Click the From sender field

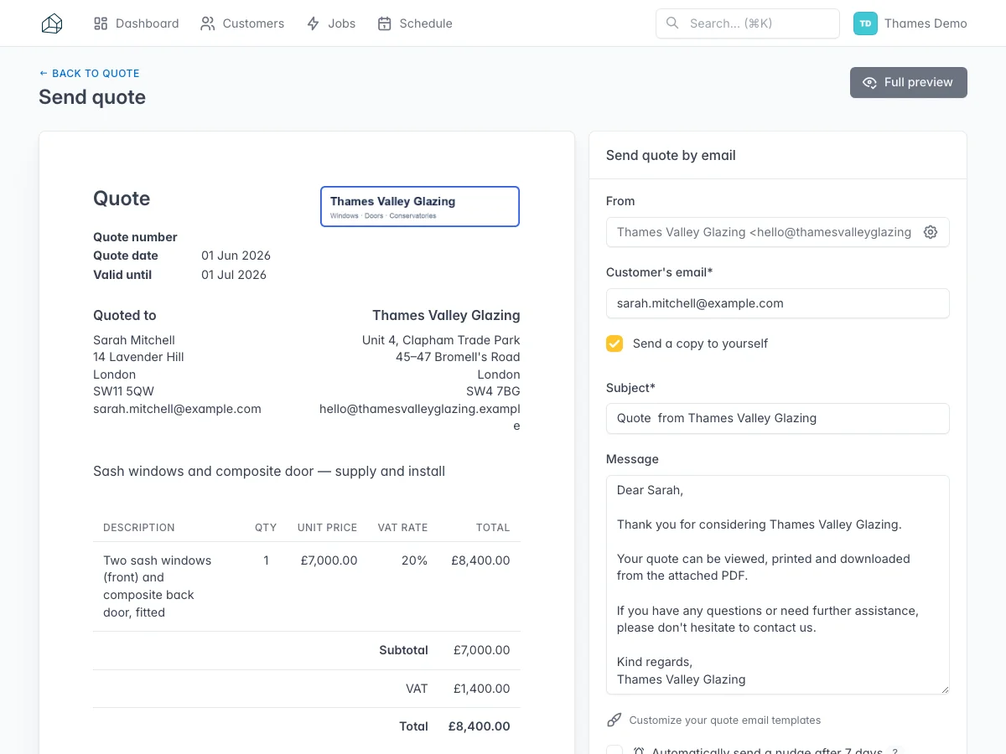778,232
